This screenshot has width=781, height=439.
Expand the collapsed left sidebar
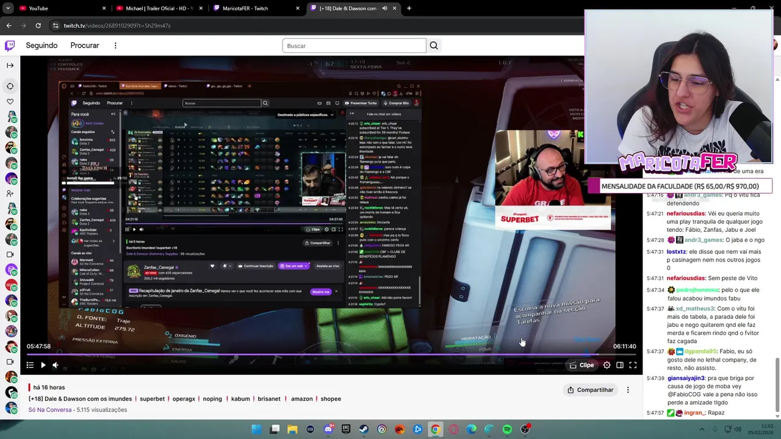10,65
